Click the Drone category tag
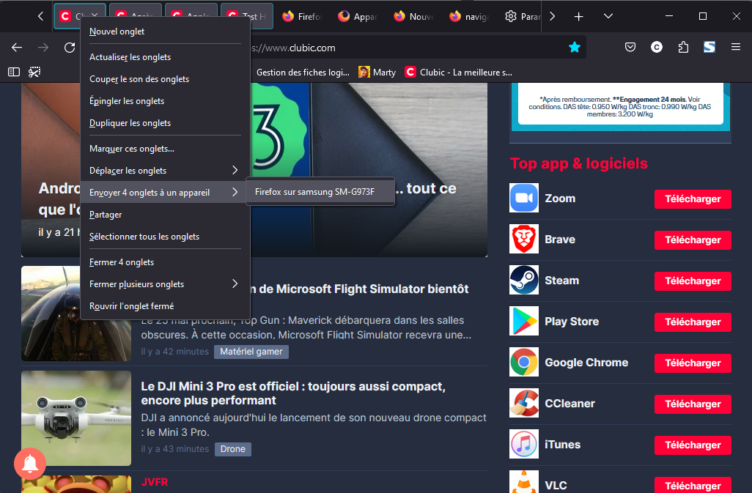The width and height of the screenshot is (752, 493). click(x=232, y=449)
